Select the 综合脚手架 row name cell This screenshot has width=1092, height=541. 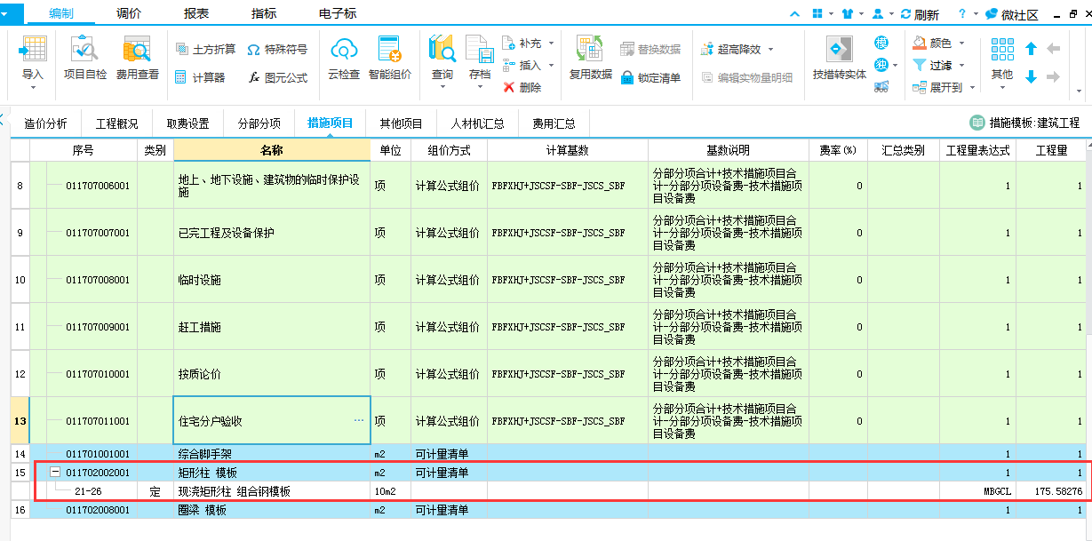point(271,453)
